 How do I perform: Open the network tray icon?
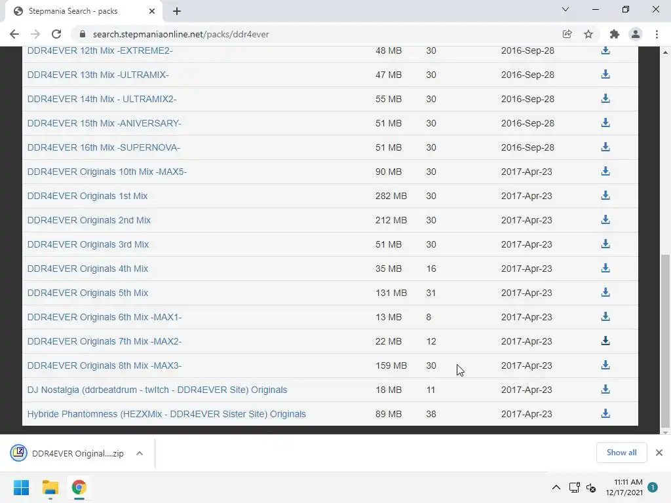click(574, 487)
